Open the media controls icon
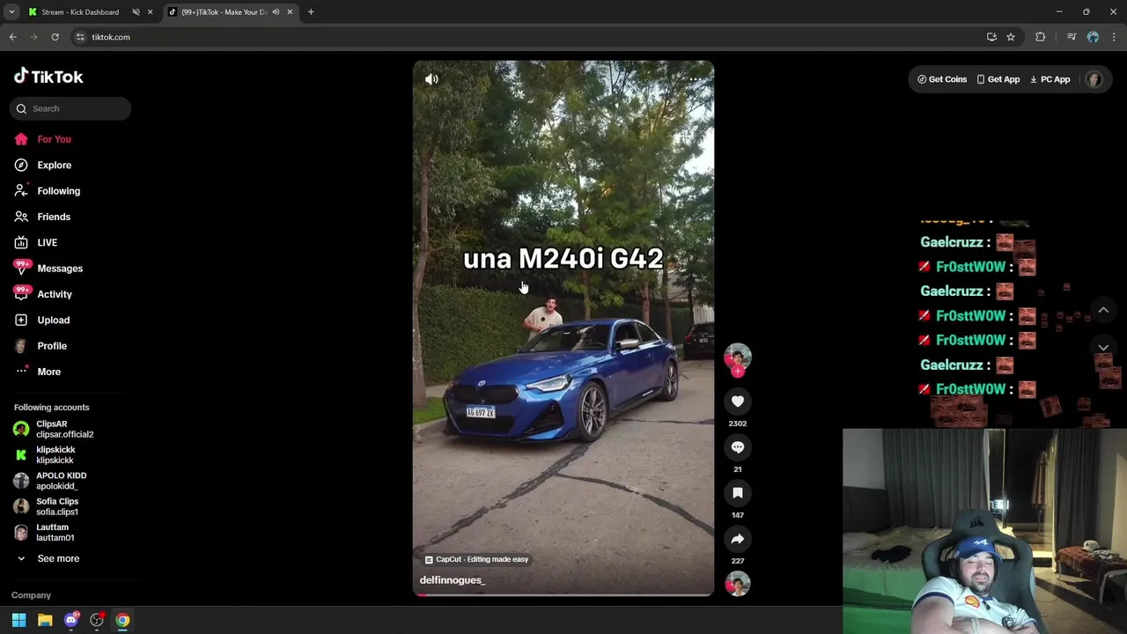This screenshot has width=1127, height=634. (x=1072, y=37)
